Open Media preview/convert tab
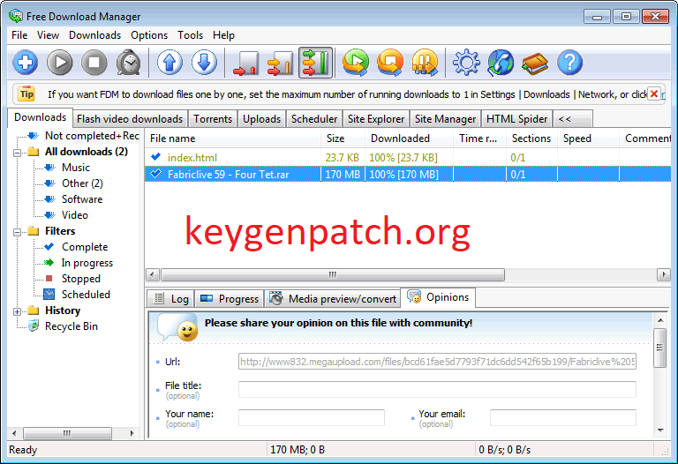 click(333, 299)
